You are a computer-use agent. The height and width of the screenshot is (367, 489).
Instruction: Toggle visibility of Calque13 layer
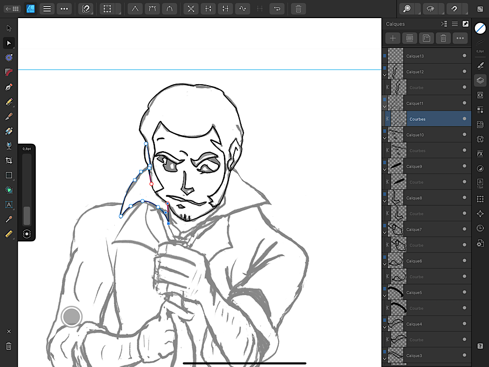[x=464, y=56]
